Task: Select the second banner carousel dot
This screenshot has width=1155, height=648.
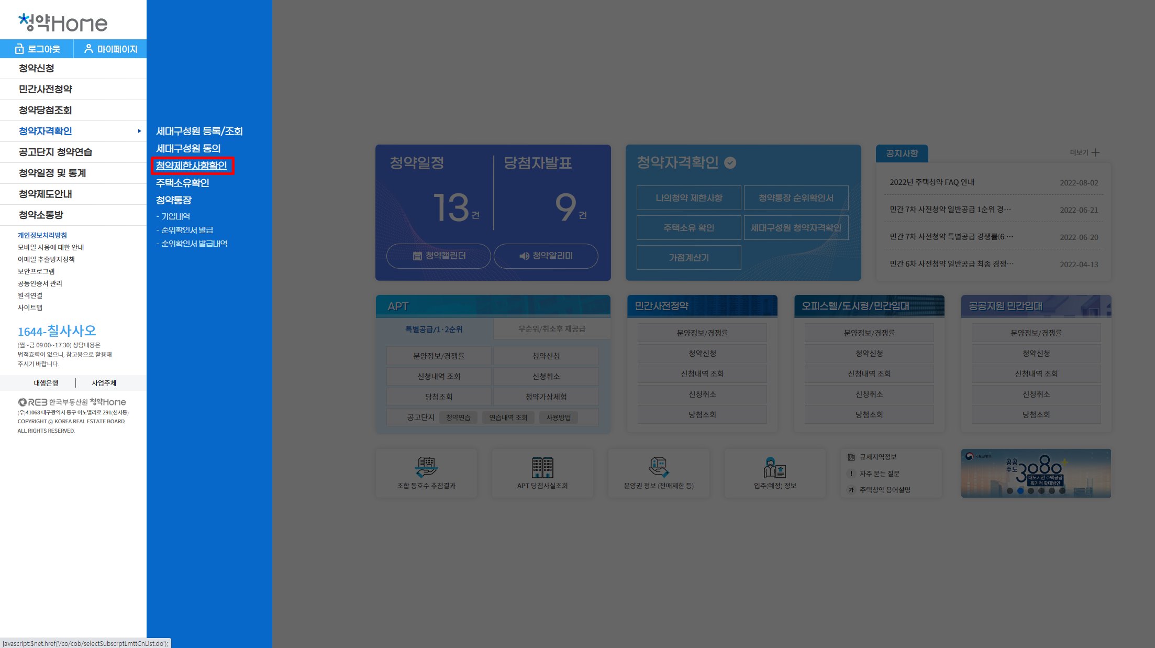Action: coord(1020,491)
